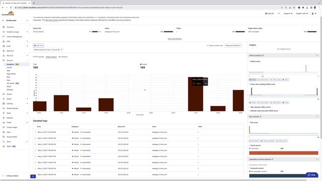Click the Create custom rule link
This screenshot has height=181, width=322.
[x=215, y=46]
